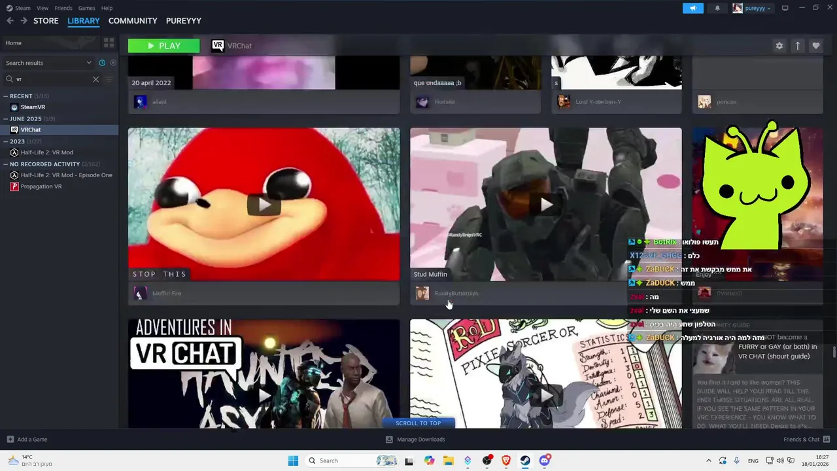The image size is (837, 471).
Task: Go forward with the navigation arrow
Action: click(x=24, y=20)
